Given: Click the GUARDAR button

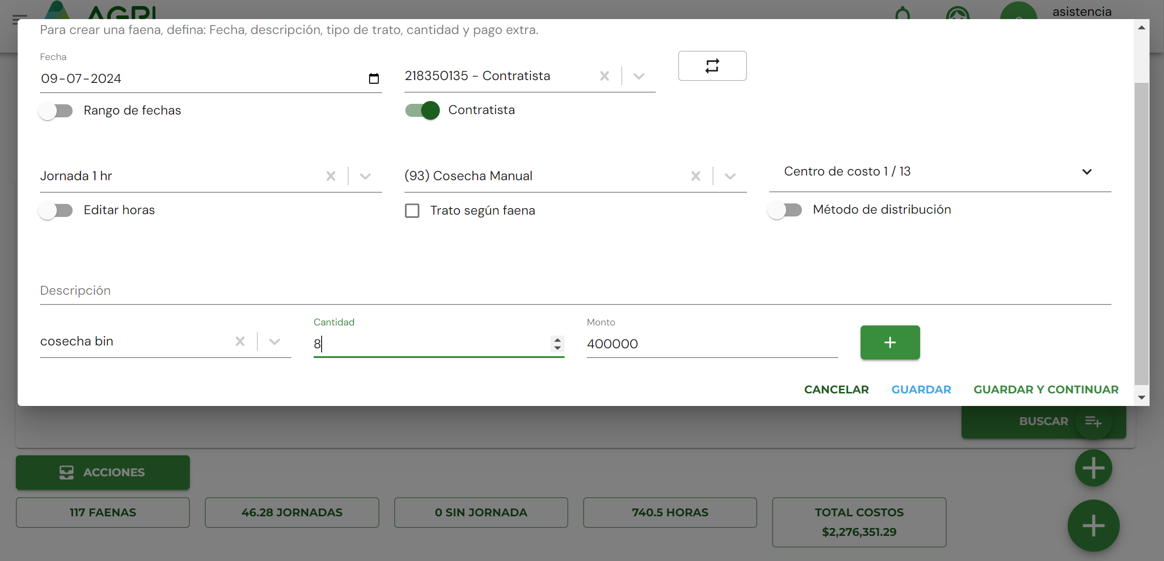Looking at the screenshot, I should coord(921,389).
